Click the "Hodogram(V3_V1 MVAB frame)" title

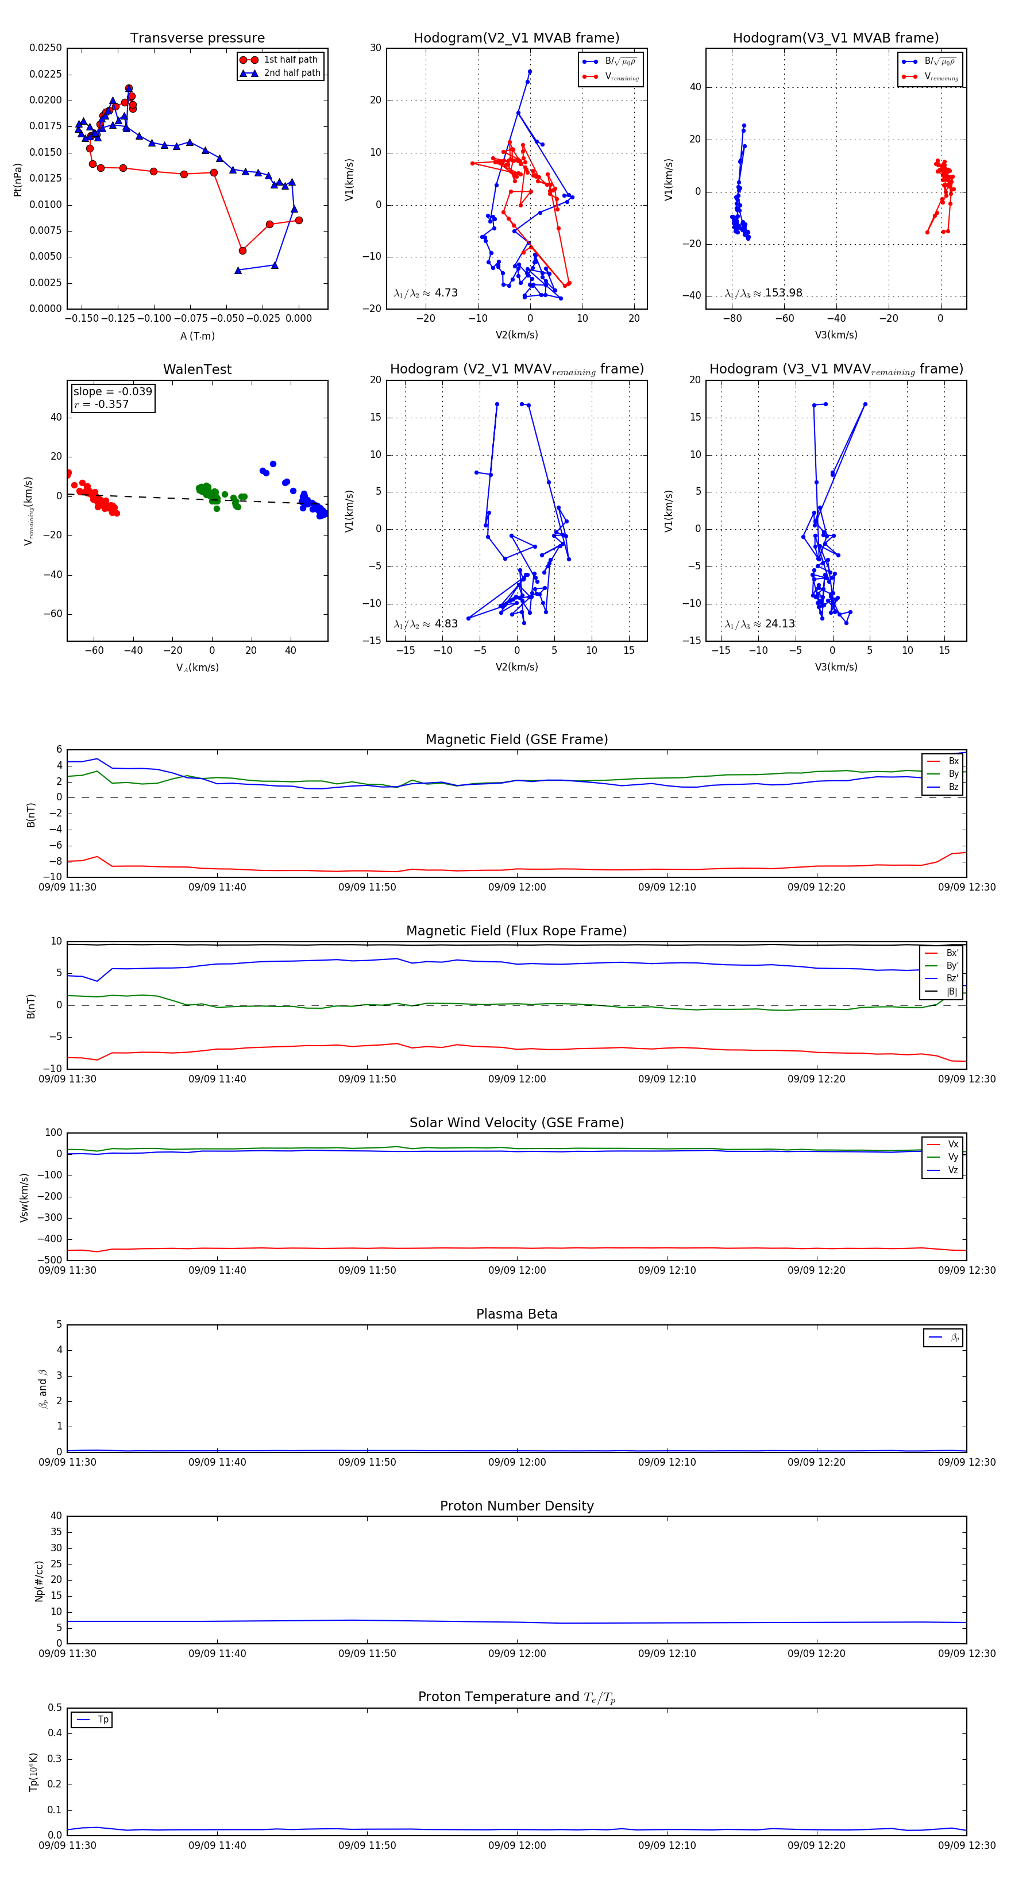[x=836, y=38]
